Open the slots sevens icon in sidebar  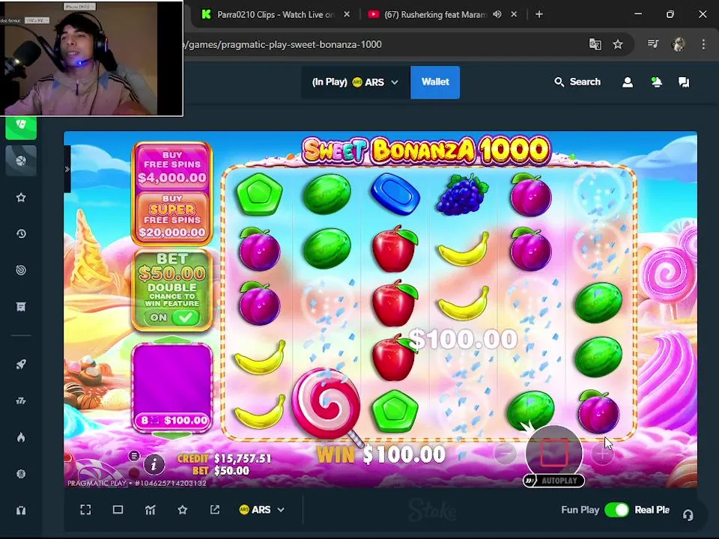point(21,401)
